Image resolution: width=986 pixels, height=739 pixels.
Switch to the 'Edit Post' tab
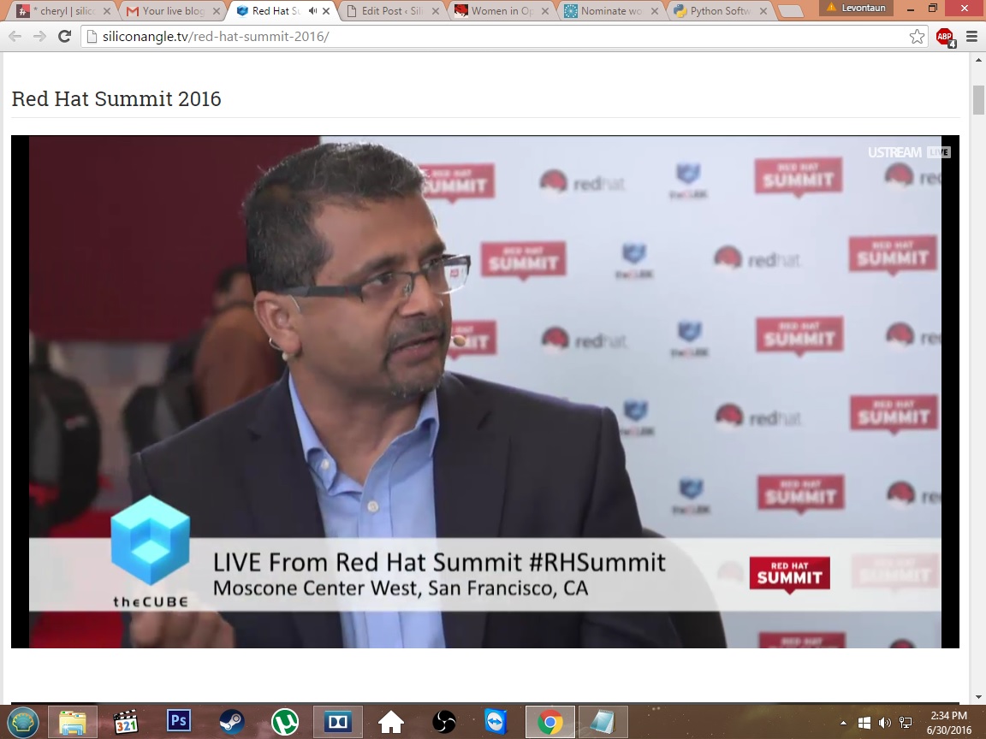click(390, 10)
